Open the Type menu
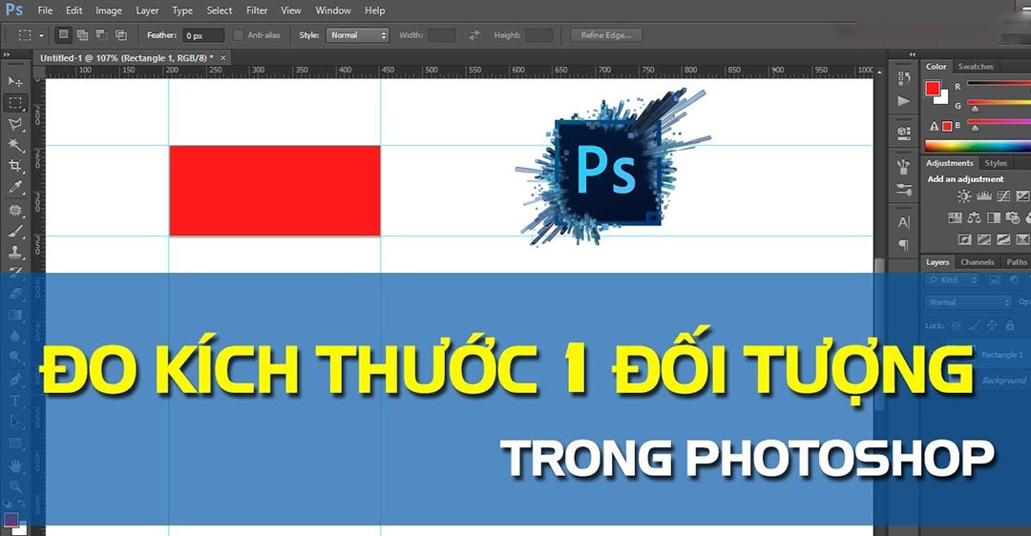The height and width of the screenshot is (536, 1031). click(x=182, y=10)
